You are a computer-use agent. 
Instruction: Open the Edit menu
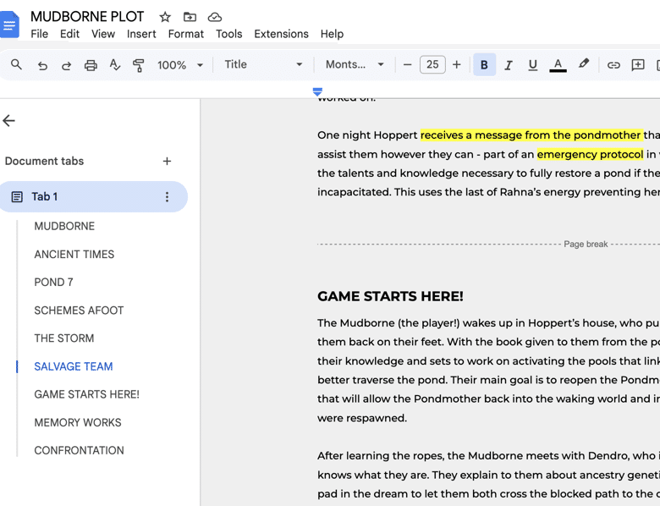pyautogui.click(x=69, y=34)
